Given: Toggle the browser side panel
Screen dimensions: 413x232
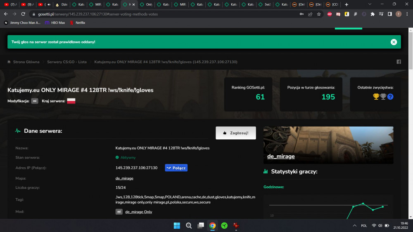Looking at the screenshot, I should coord(390,14).
